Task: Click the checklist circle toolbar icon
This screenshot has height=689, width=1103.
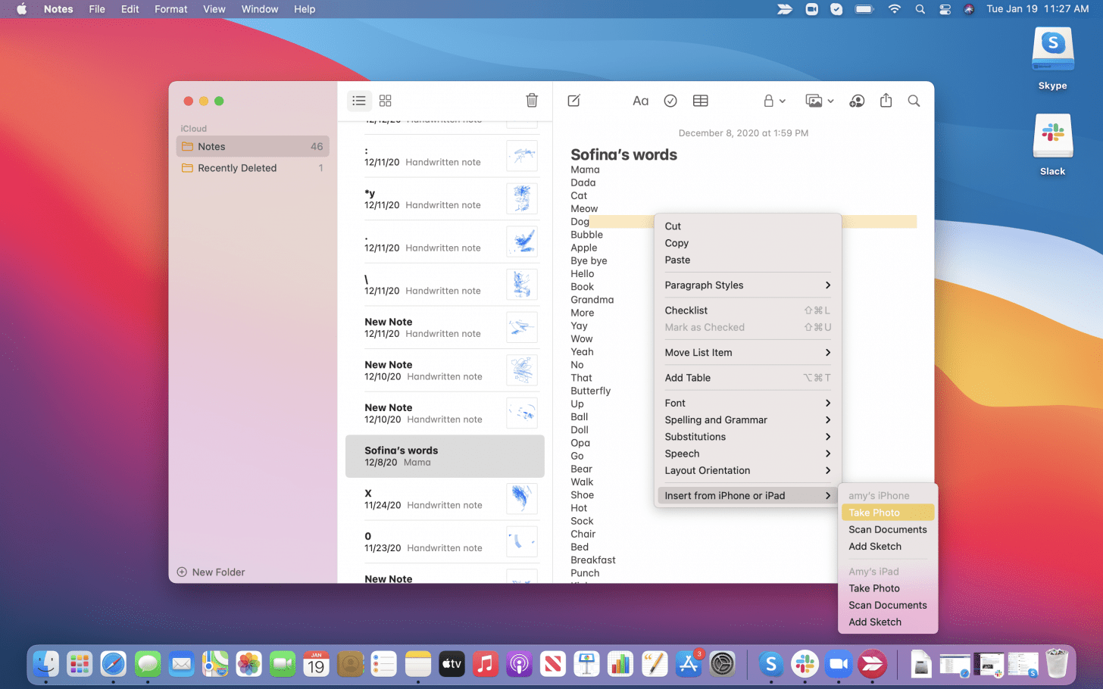Action: [670, 101]
